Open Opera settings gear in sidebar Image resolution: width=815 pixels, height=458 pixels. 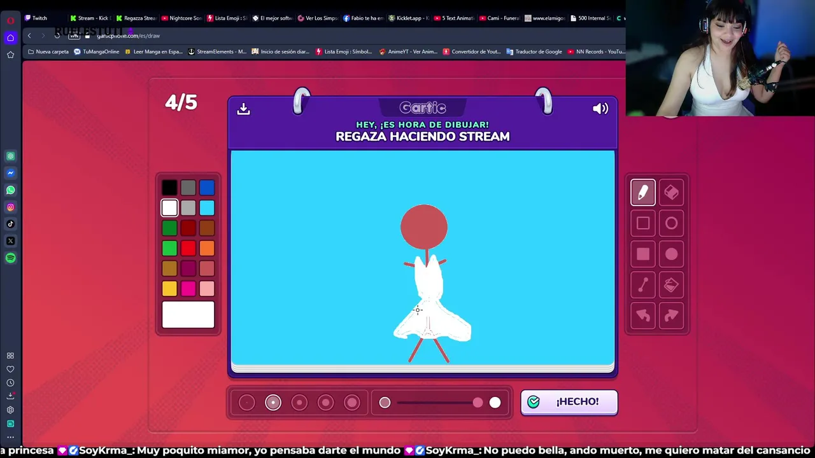(x=10, y=410)
